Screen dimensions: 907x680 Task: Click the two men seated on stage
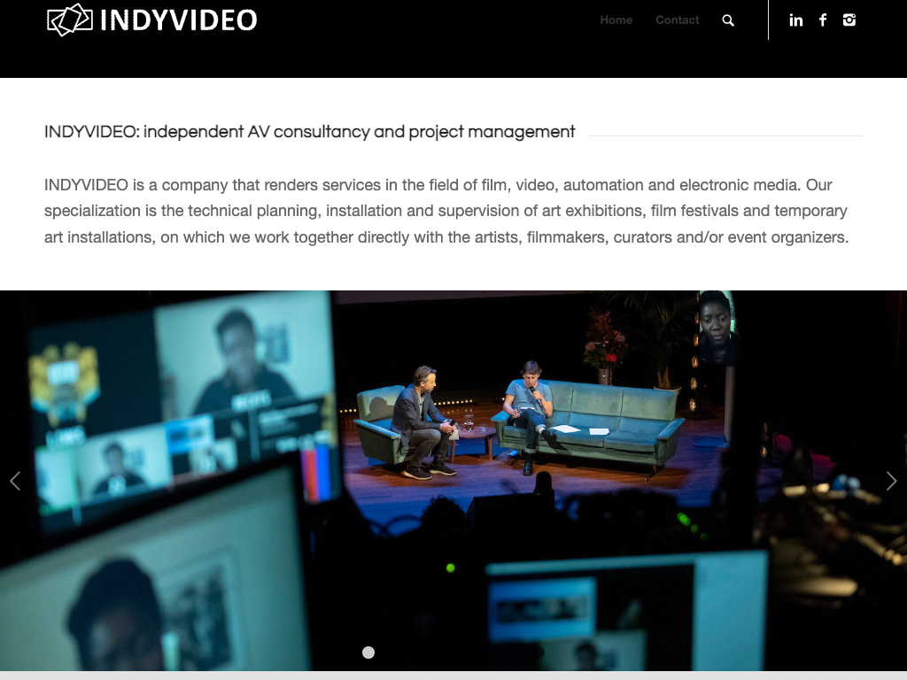coord(474,416)
